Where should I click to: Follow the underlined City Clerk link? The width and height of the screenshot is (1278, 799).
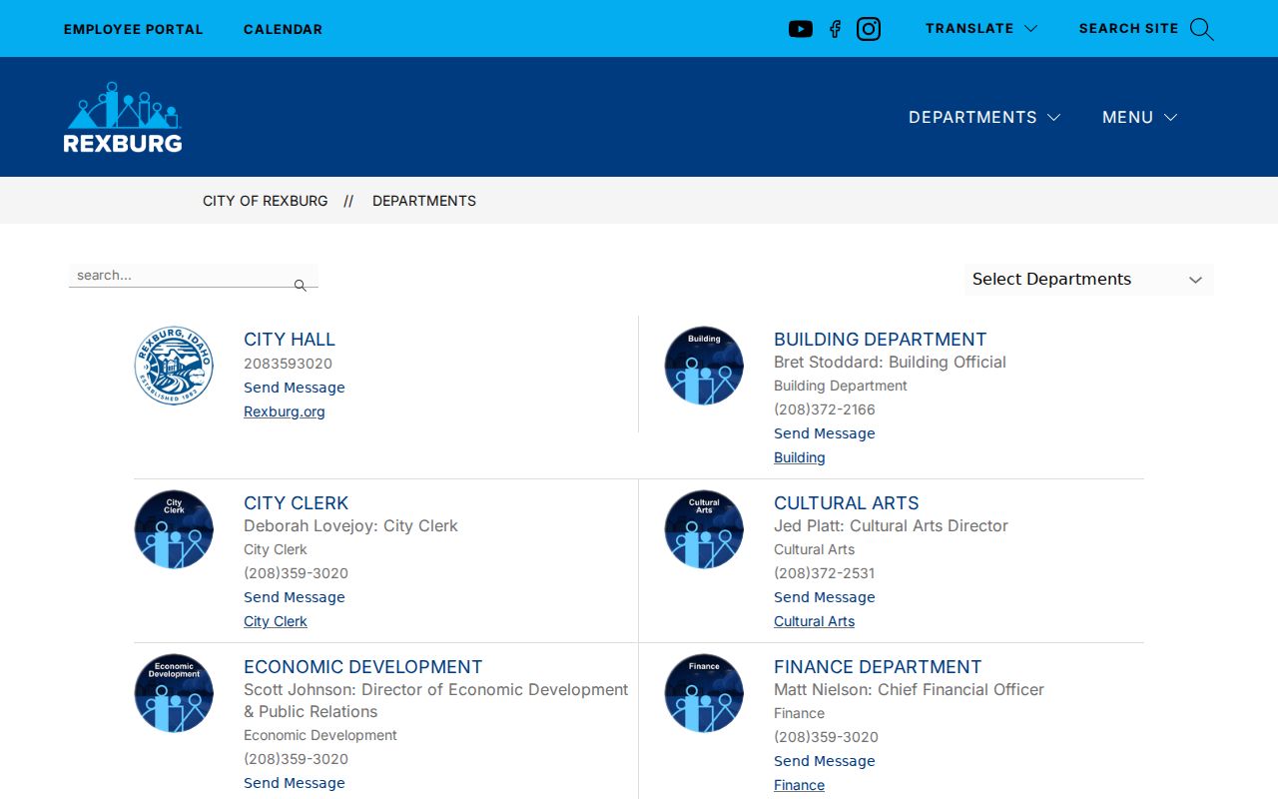[x=276, y=621]
